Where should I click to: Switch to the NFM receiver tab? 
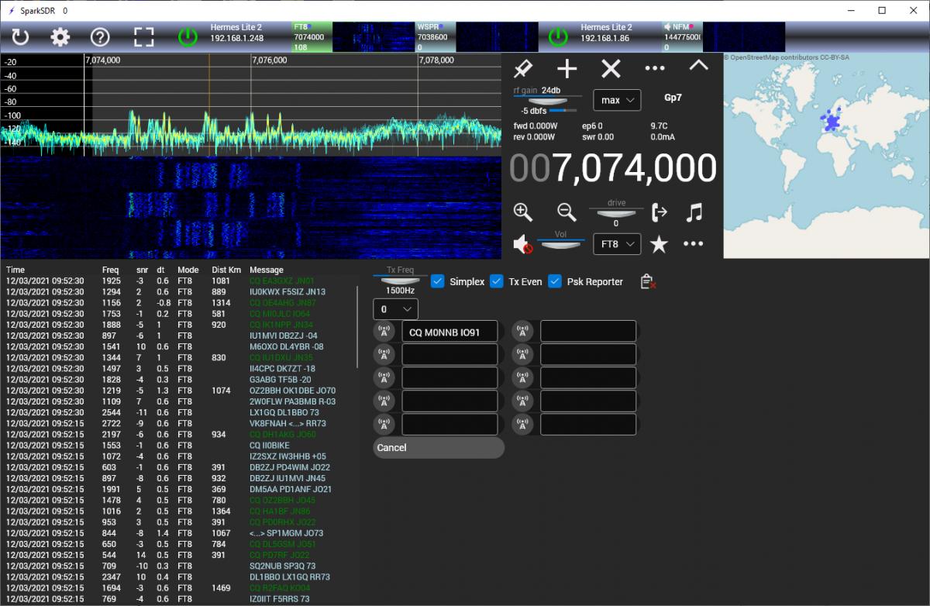[x=682, y=36]
